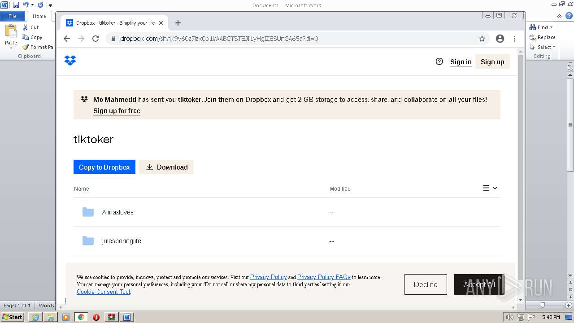View site info via the padlock icon
Image resolution: width=574 pixels, height=323 pixels.
coord(113,39)
